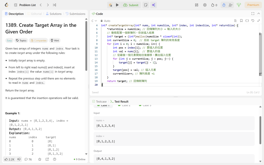
Task: Shuffle to a random problem
Action: tap(54, 5)
